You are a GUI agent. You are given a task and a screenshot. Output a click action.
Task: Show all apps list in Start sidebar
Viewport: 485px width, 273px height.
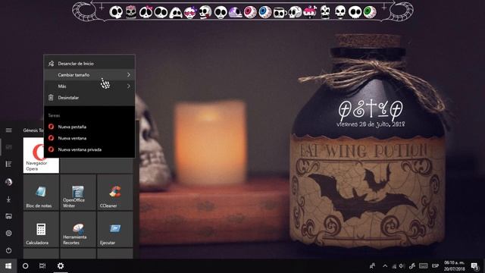(x=8, y=164)
